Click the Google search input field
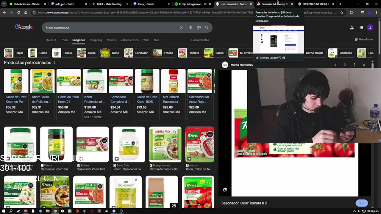 pyautogui.click(x=110, y=27)
